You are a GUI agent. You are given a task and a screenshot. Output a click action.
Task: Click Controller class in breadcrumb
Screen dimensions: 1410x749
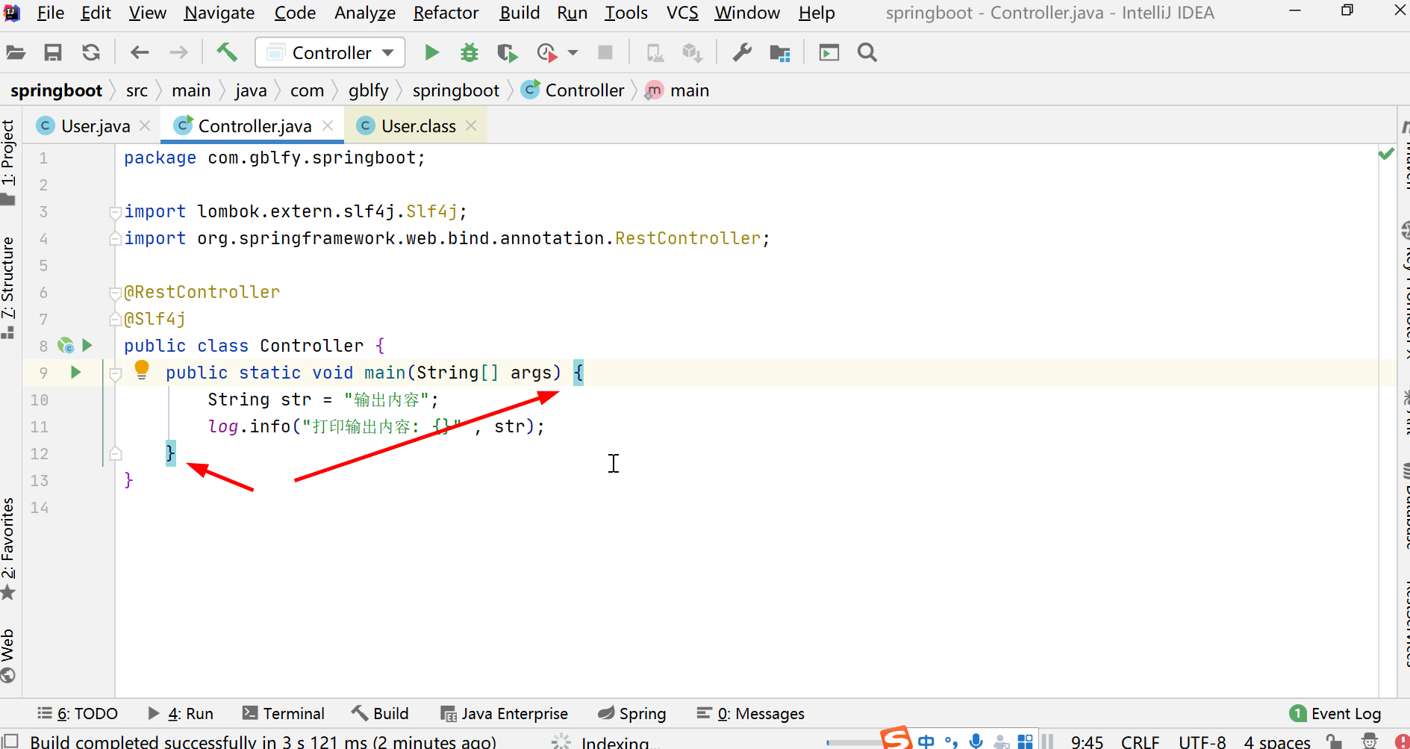pos(573,90)
